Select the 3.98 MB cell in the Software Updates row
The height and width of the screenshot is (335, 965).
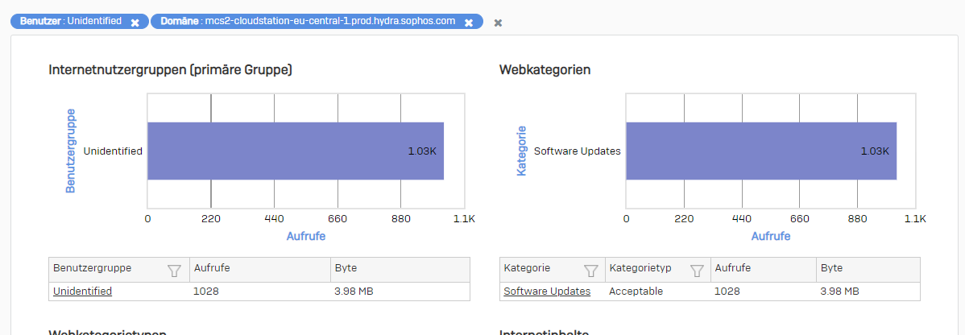point(839,292)
